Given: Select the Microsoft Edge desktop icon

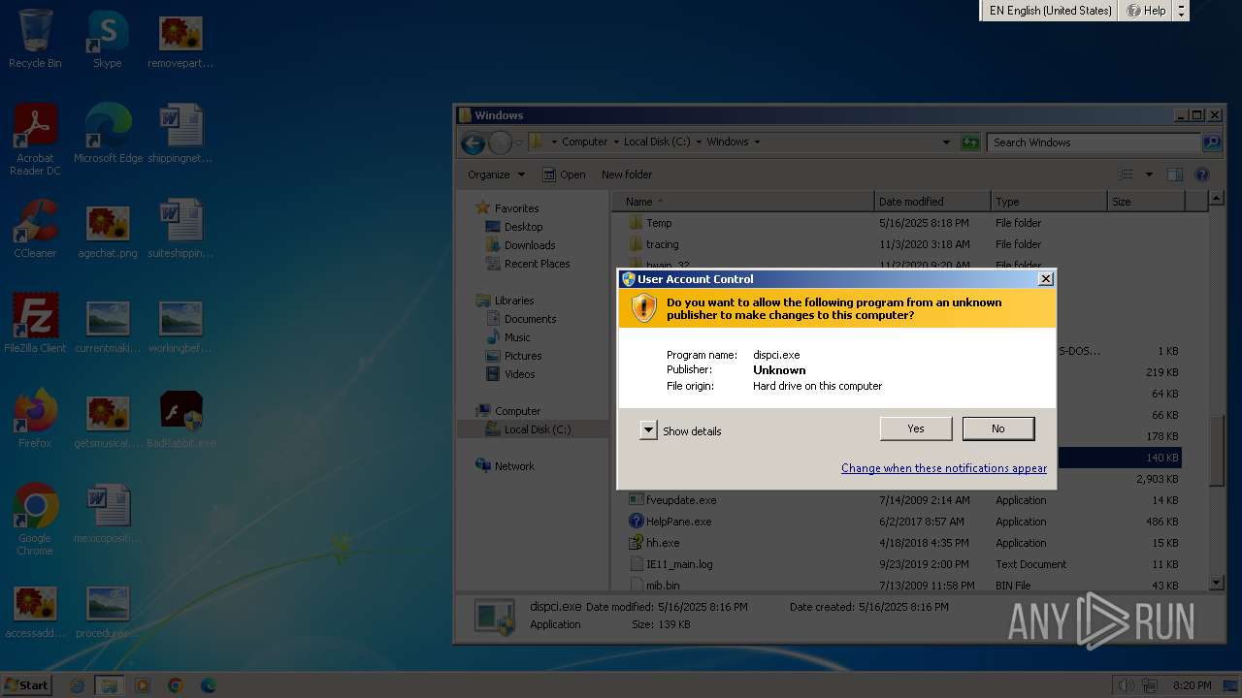Looking at the screenshot, I should [x=108, y=135].
